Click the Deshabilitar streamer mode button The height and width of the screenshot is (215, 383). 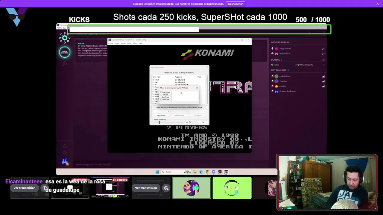click(x=235, y=4)
